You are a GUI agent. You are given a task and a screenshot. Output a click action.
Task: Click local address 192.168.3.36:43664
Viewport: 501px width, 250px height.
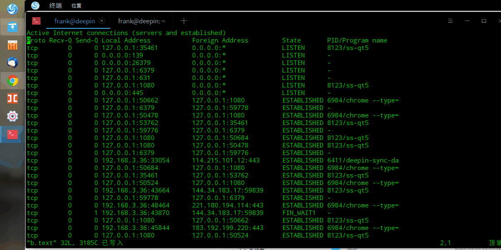(x=136, y=190)
